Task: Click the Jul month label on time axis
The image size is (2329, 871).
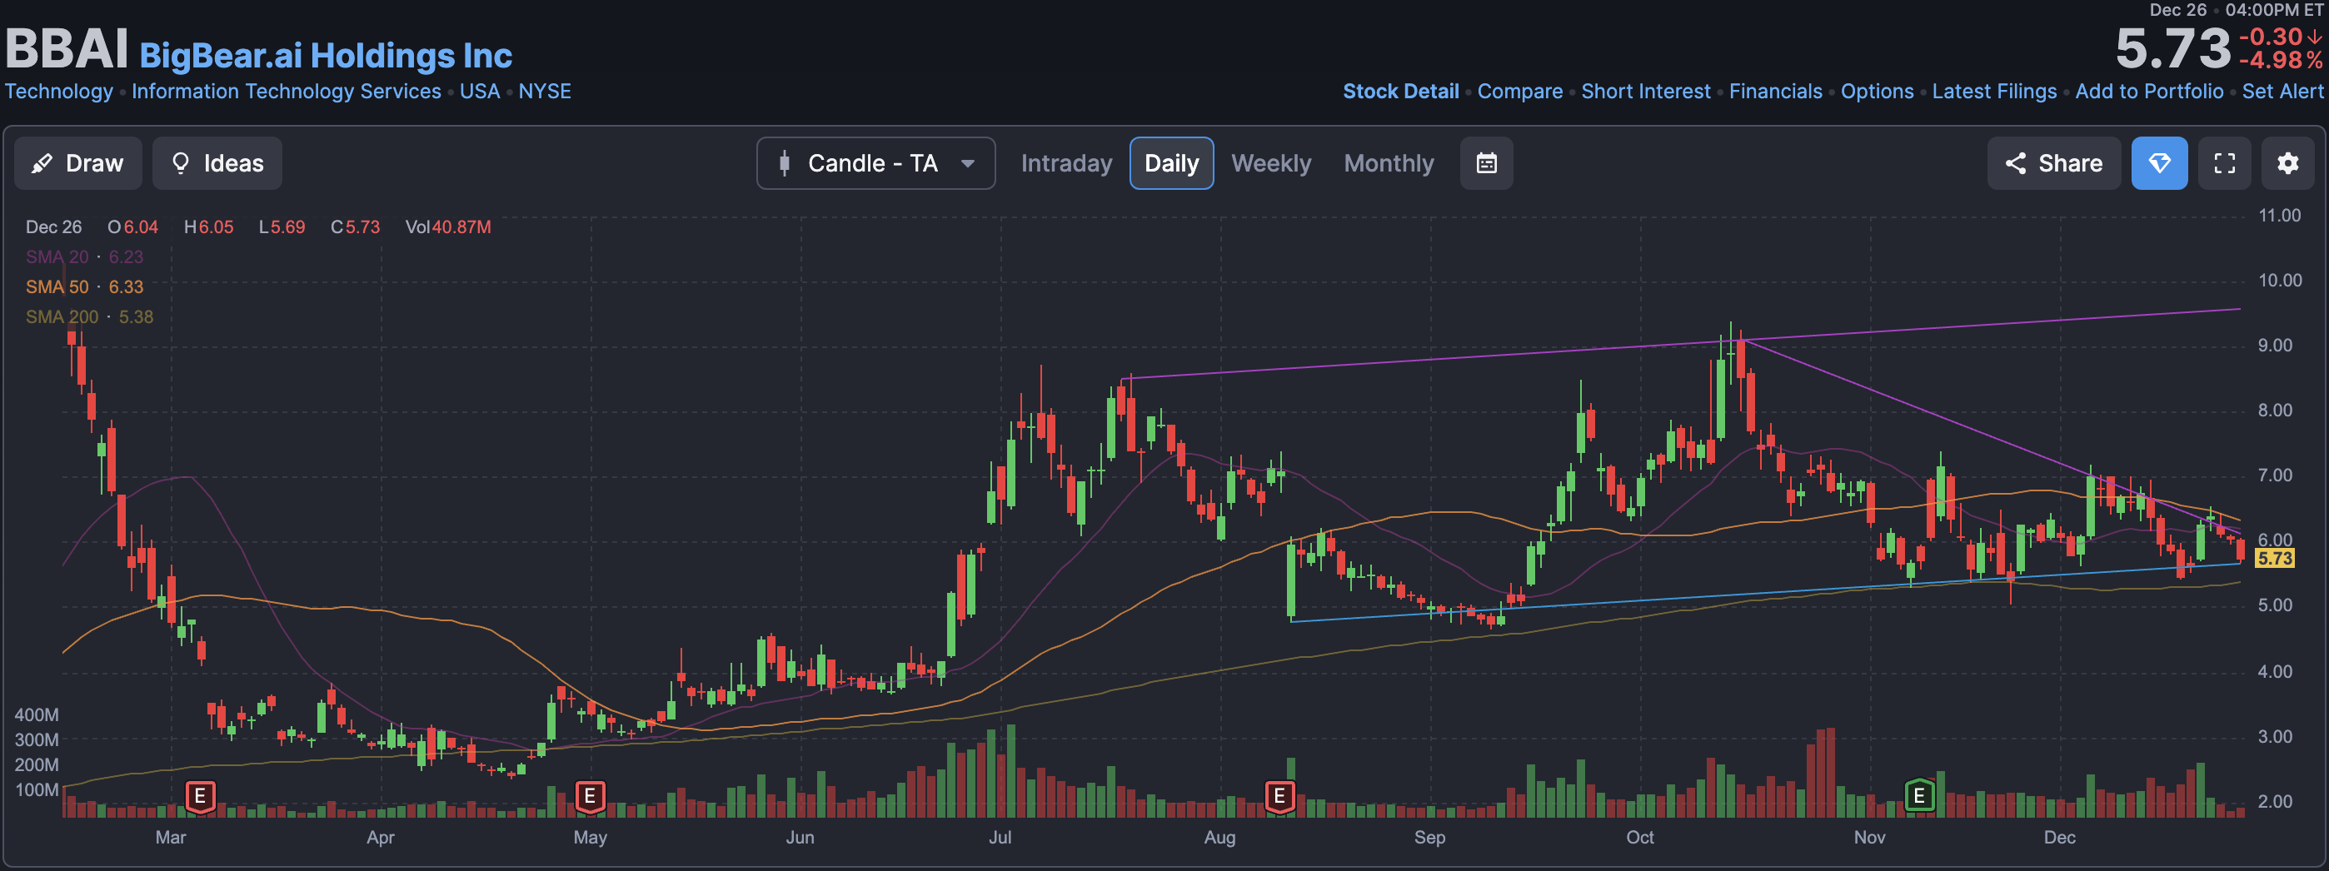Action: (x=1000, y=837)
